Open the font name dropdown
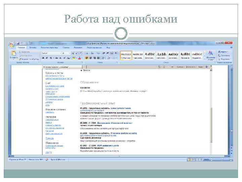Screen dimensions: 242x182 [x=61, y=53]
